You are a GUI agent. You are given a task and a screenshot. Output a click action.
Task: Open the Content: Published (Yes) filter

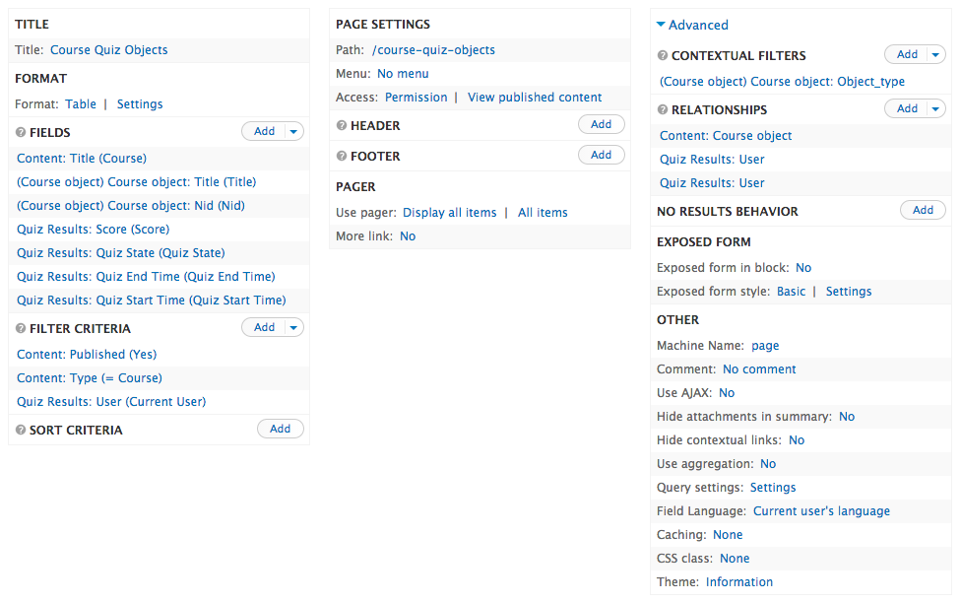pos(87,355)
